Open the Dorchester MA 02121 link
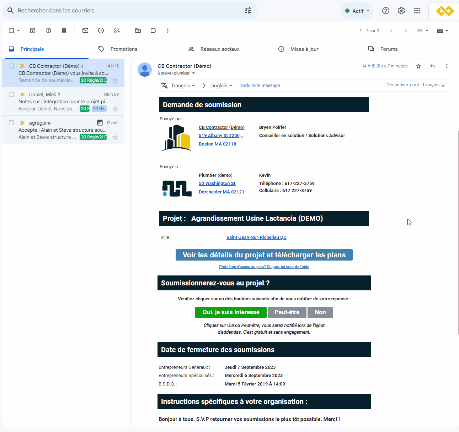 click(222, 192)
